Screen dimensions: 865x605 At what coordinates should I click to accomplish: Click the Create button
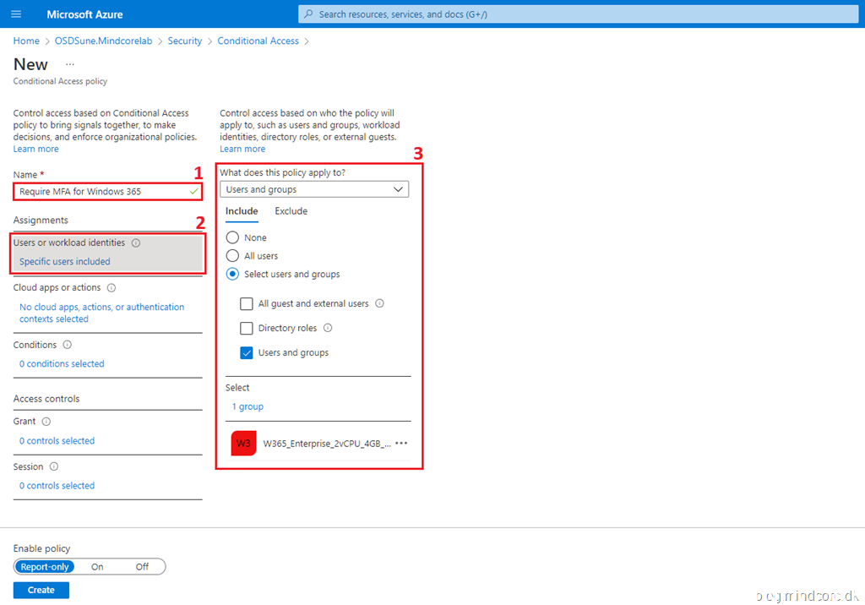(x=41, y=590)
